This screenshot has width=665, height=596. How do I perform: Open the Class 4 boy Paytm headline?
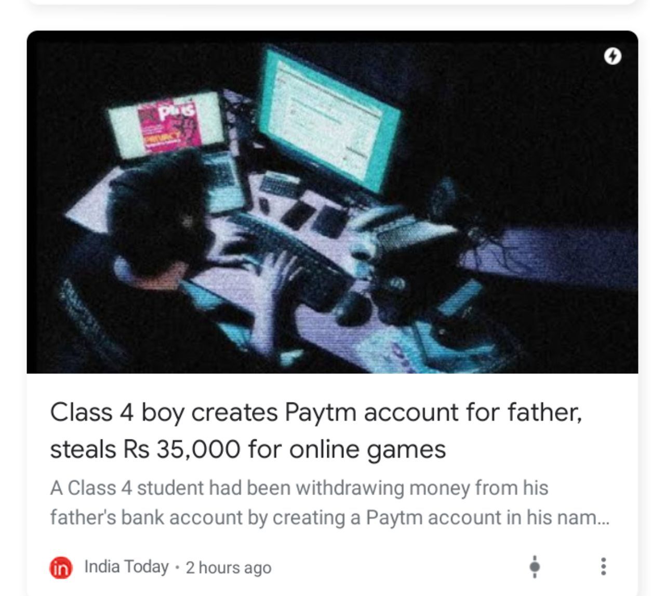(x=316, y=431)
